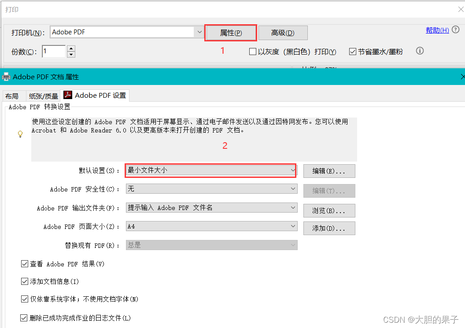465x328 pixels.
Task: Increase copies with the up stepper arrow
Action: tap(71, 48)
